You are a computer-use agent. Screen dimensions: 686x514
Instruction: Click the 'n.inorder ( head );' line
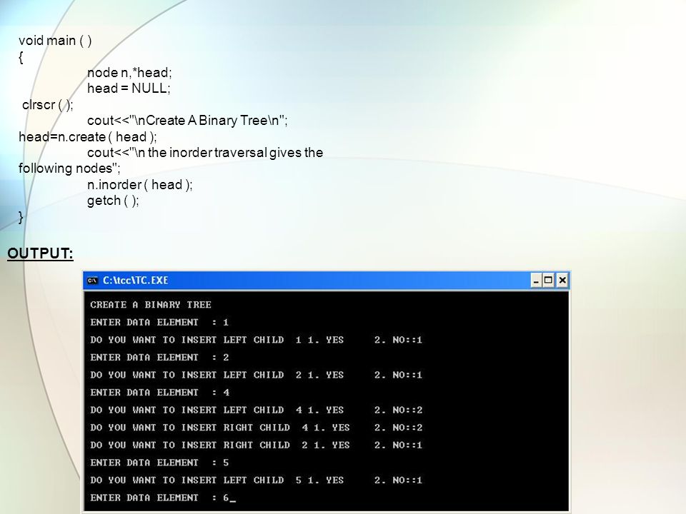139,185
